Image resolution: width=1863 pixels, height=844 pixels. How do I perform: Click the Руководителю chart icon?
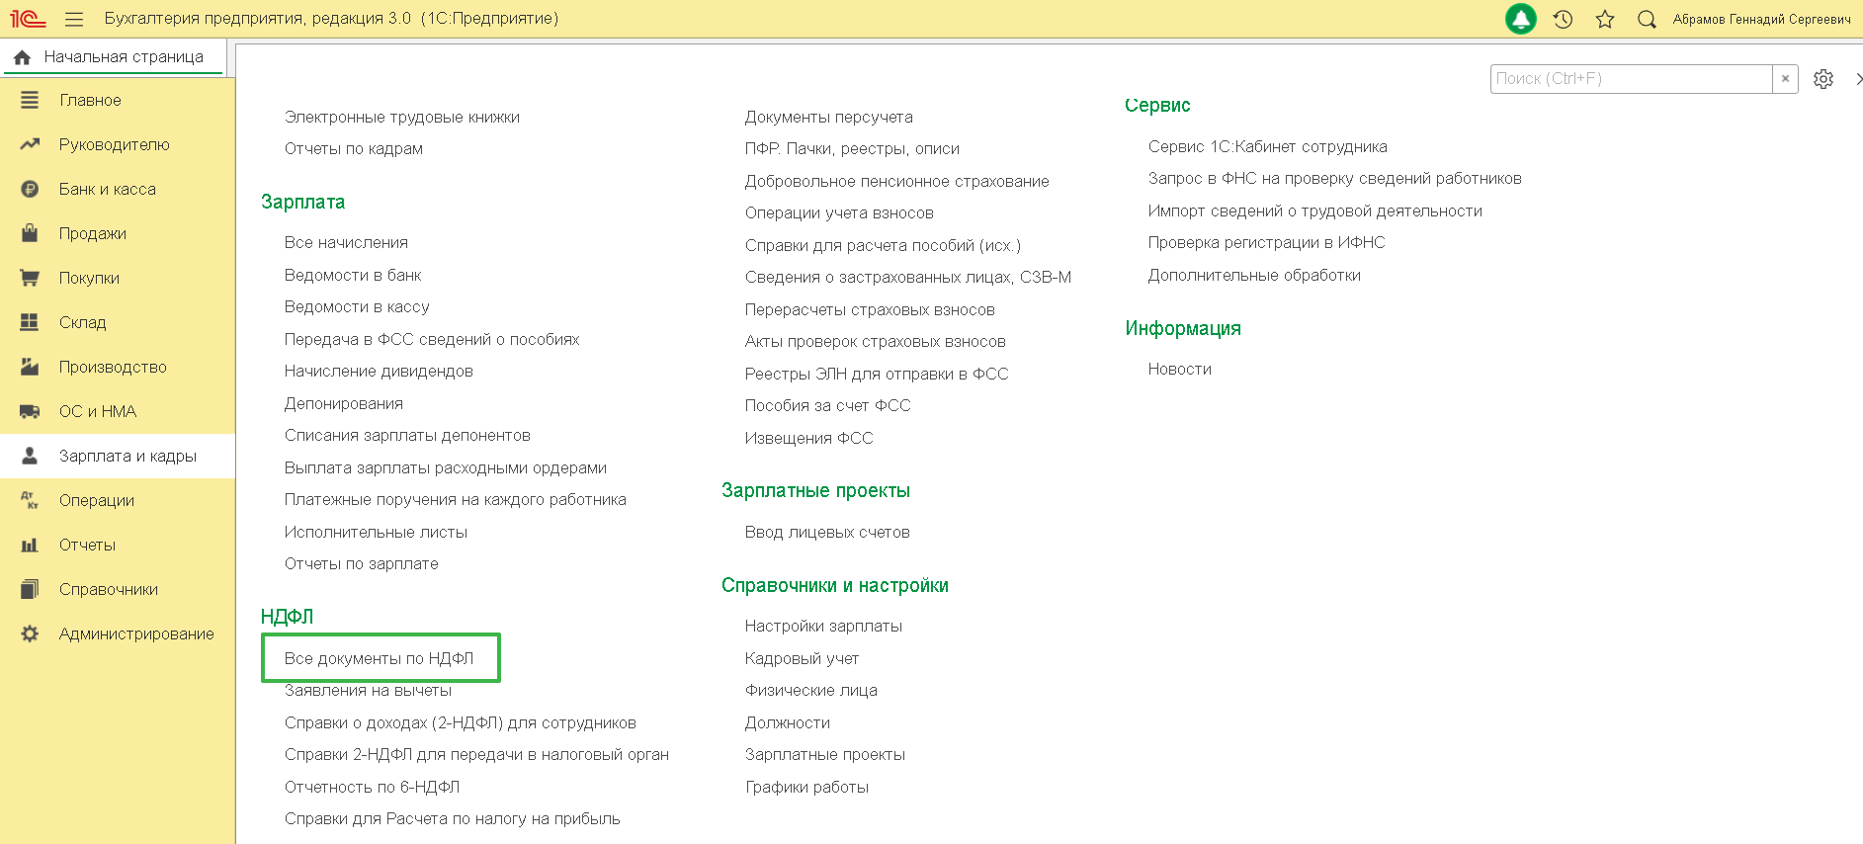[30, 144]
